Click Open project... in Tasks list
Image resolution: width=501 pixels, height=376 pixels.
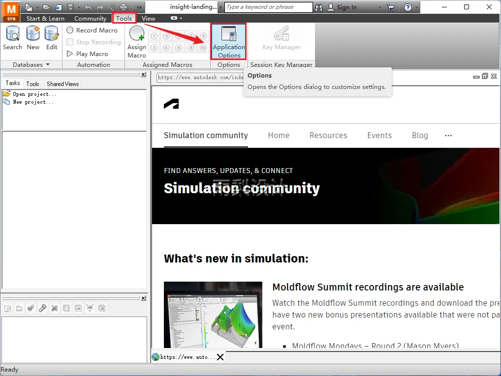click(x=34, y=94)
